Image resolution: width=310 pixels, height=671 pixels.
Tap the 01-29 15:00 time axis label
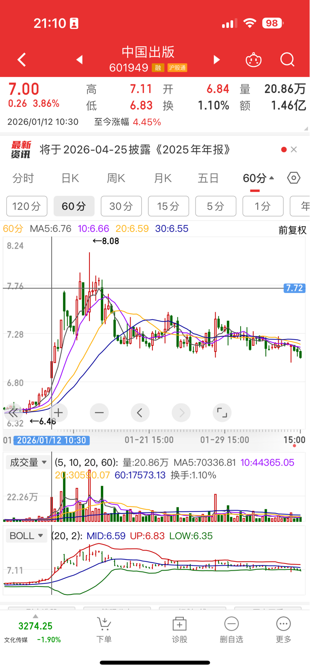tap(225, 440)
